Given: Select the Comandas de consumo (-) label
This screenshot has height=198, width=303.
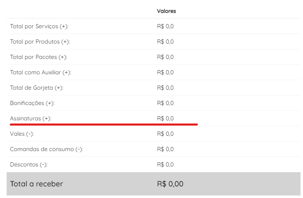Looking at the screenshot, I should tap(46, 149).
